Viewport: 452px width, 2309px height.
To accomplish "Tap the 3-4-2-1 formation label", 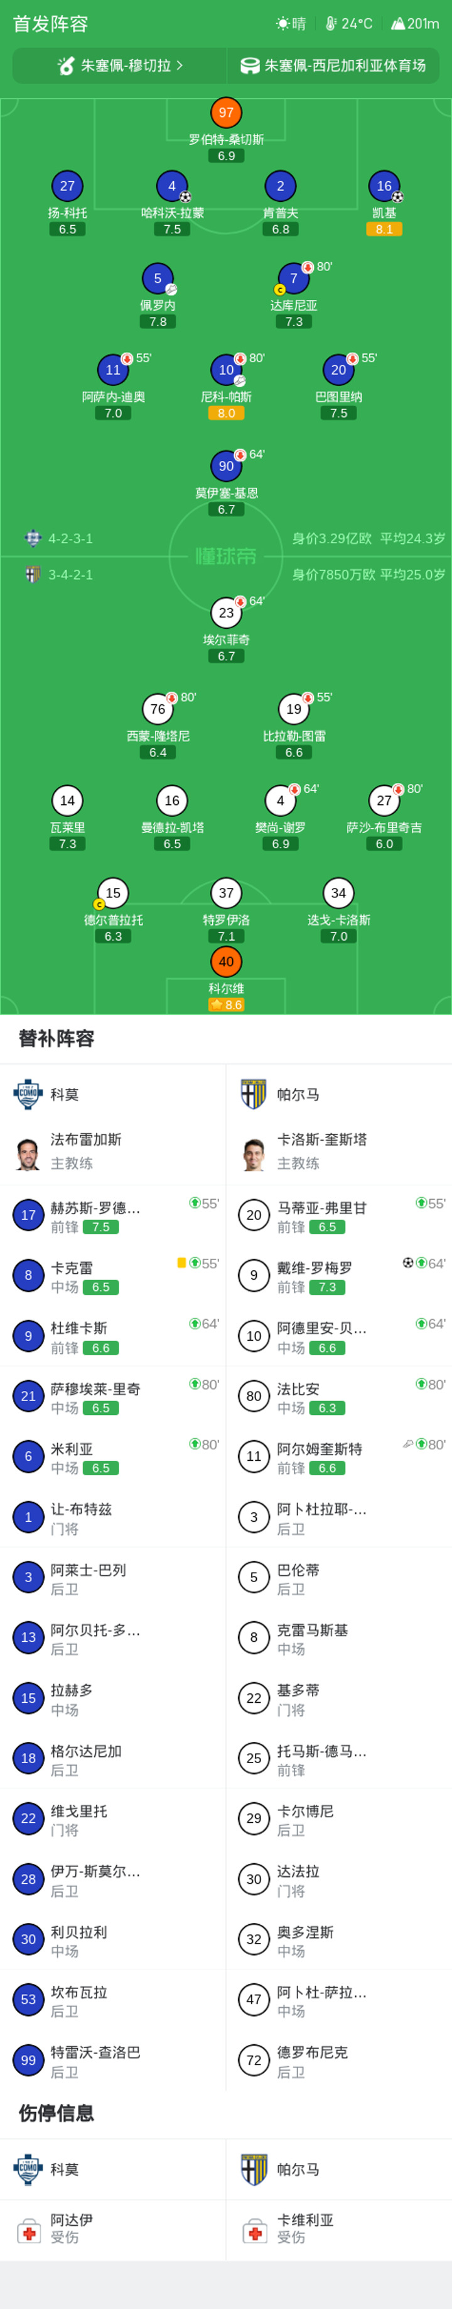I will 70,575.
